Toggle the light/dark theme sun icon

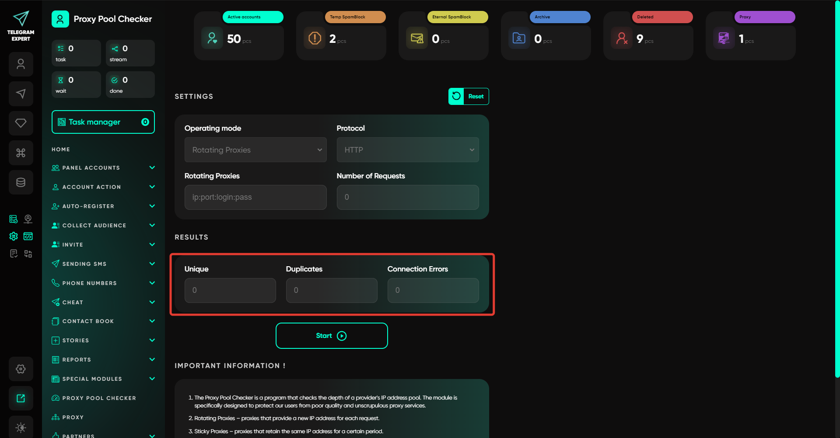(x=21, y=427)
